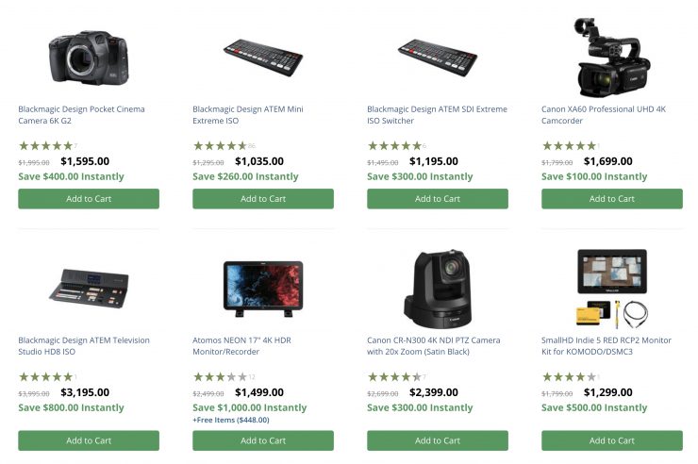The height and width of the screenshot is (464, 698).
Task: Click the Atomos NEON 17" monitor picture
Action: click(x=262, y=290)
